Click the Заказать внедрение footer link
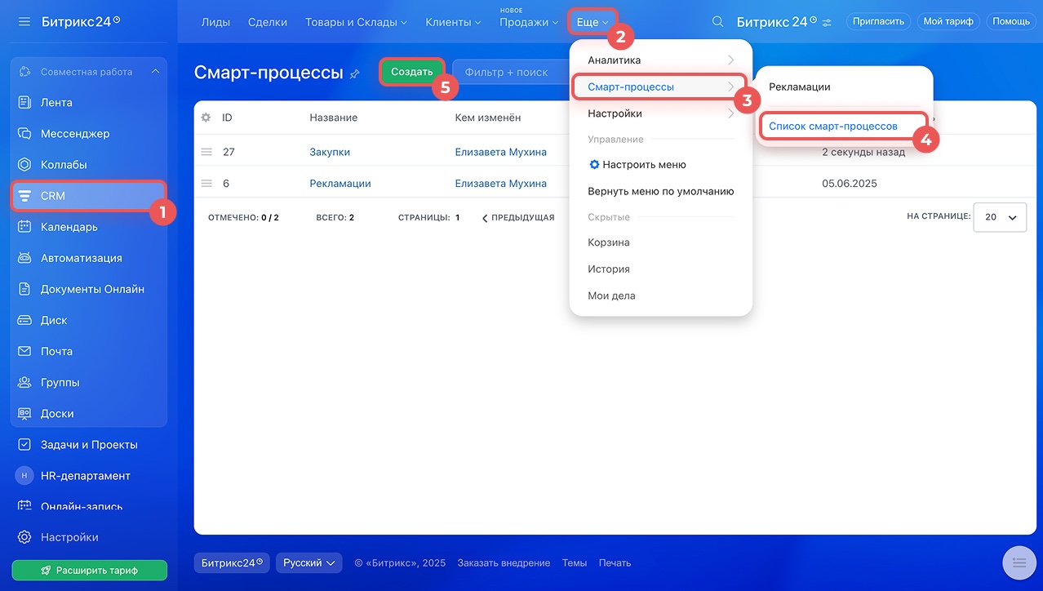The image size is (1043, 591). tap(504, 563)
